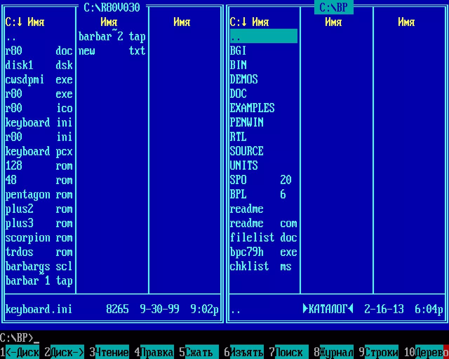
Task: Click the 9 Строки function key
Action: pyautogui.click(x=379, y=352)
